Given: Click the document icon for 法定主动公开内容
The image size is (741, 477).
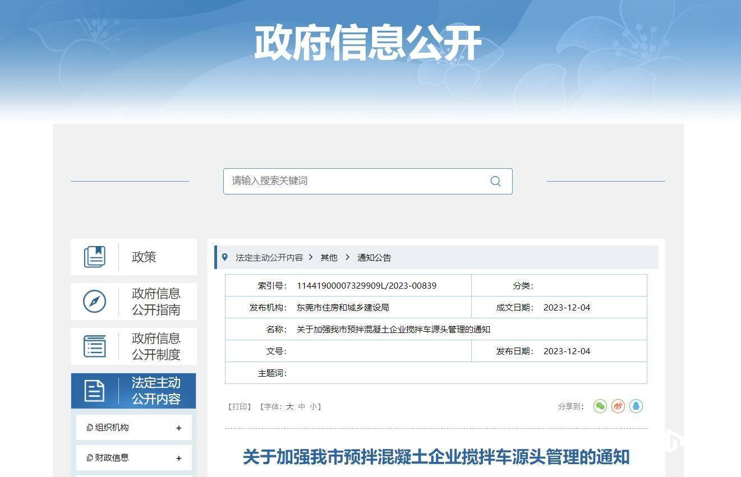Looking at the screenshot, I should click(94, 391).
